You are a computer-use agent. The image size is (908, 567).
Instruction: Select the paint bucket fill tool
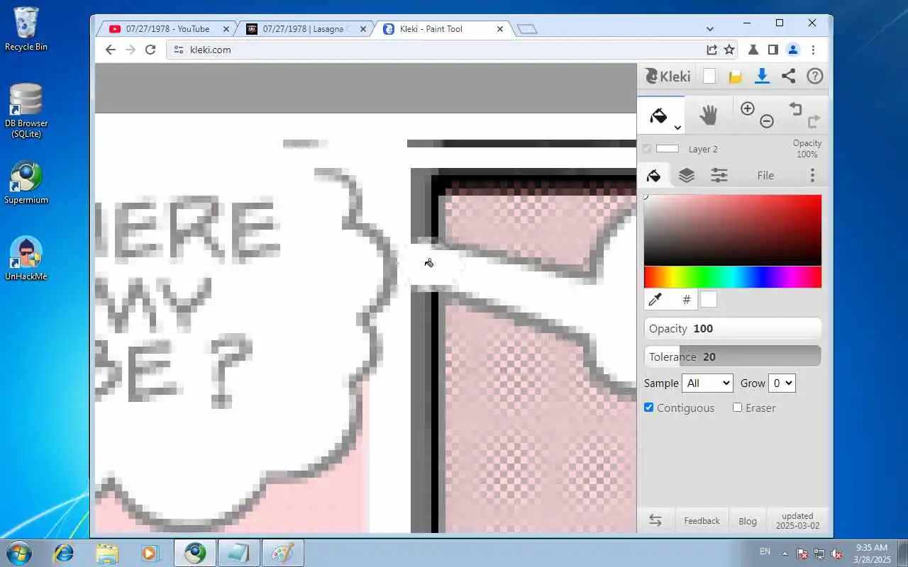click(658, 115)
